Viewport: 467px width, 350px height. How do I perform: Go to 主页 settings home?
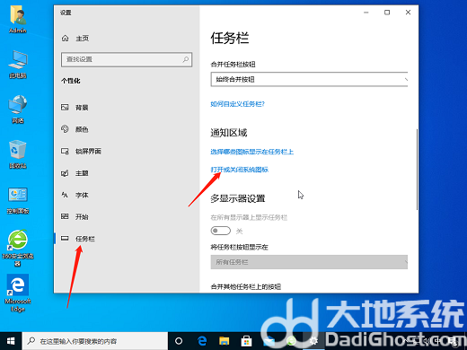point(82,39)
